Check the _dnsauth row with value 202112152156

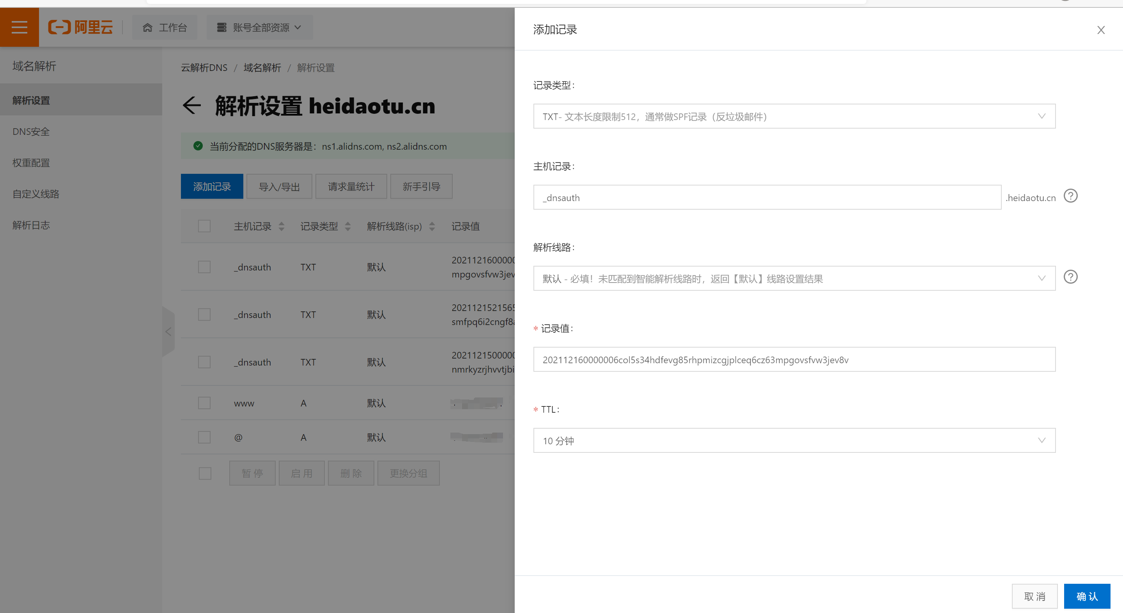click(204, 314)
